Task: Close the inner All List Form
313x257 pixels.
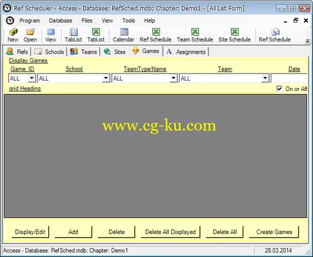Action: tap(306, 20)
